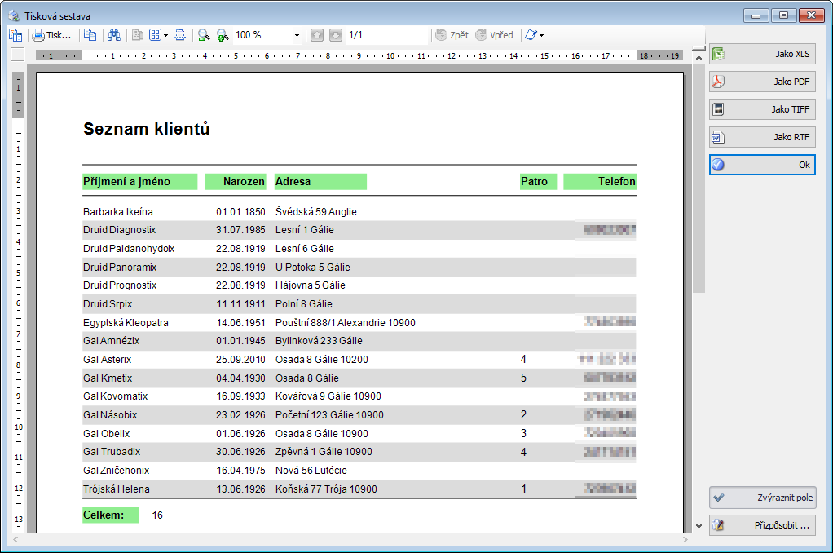
Task: Expand the multi-page layout dropdown arrow
Action: tap(165, 36)
